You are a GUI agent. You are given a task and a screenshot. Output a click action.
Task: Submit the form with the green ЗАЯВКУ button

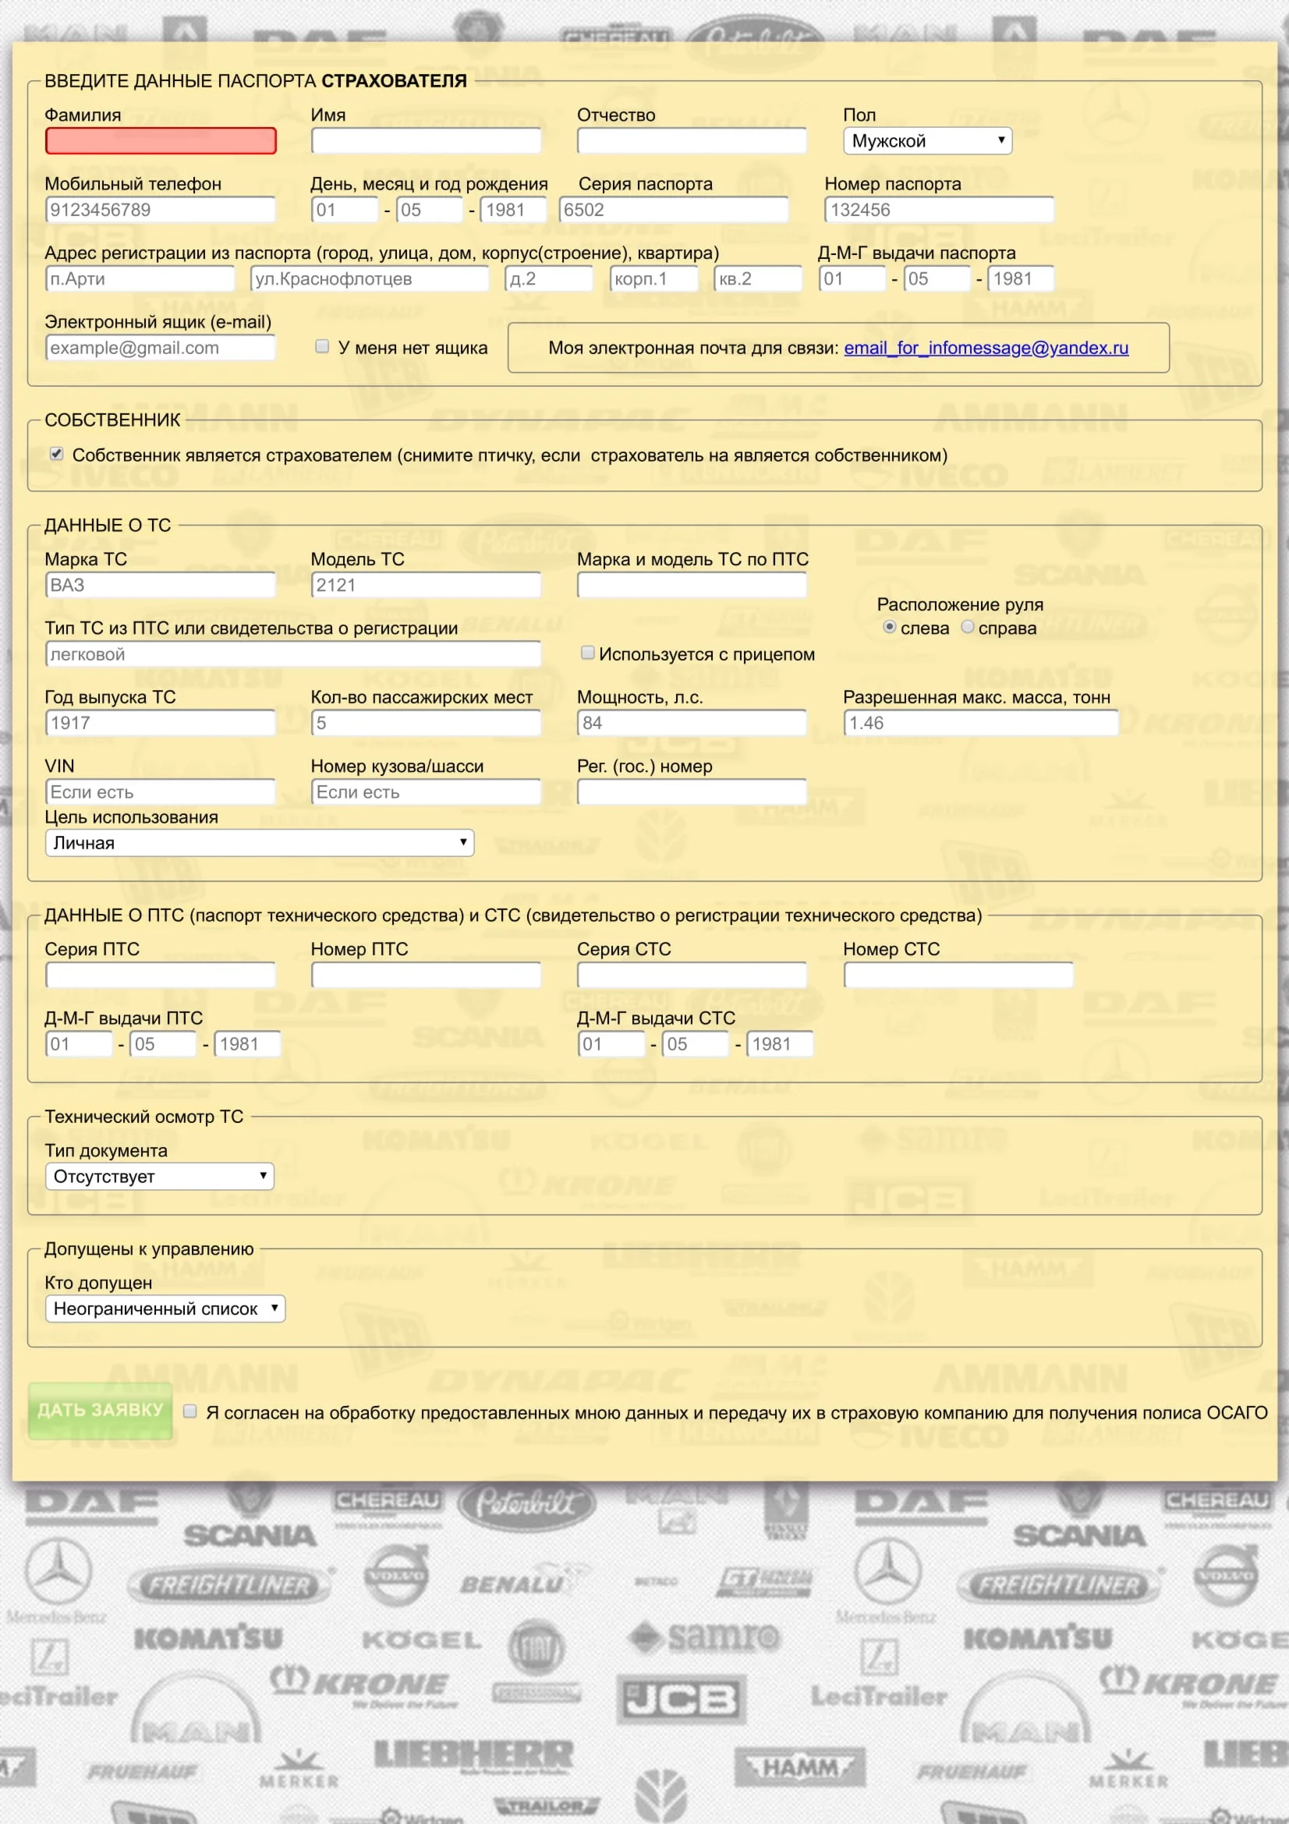[x=100, y=1411]
